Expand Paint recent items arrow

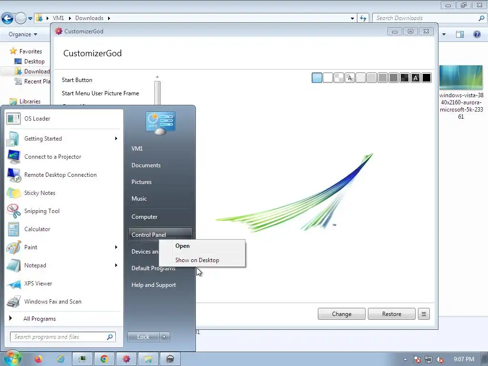(116, 247)
